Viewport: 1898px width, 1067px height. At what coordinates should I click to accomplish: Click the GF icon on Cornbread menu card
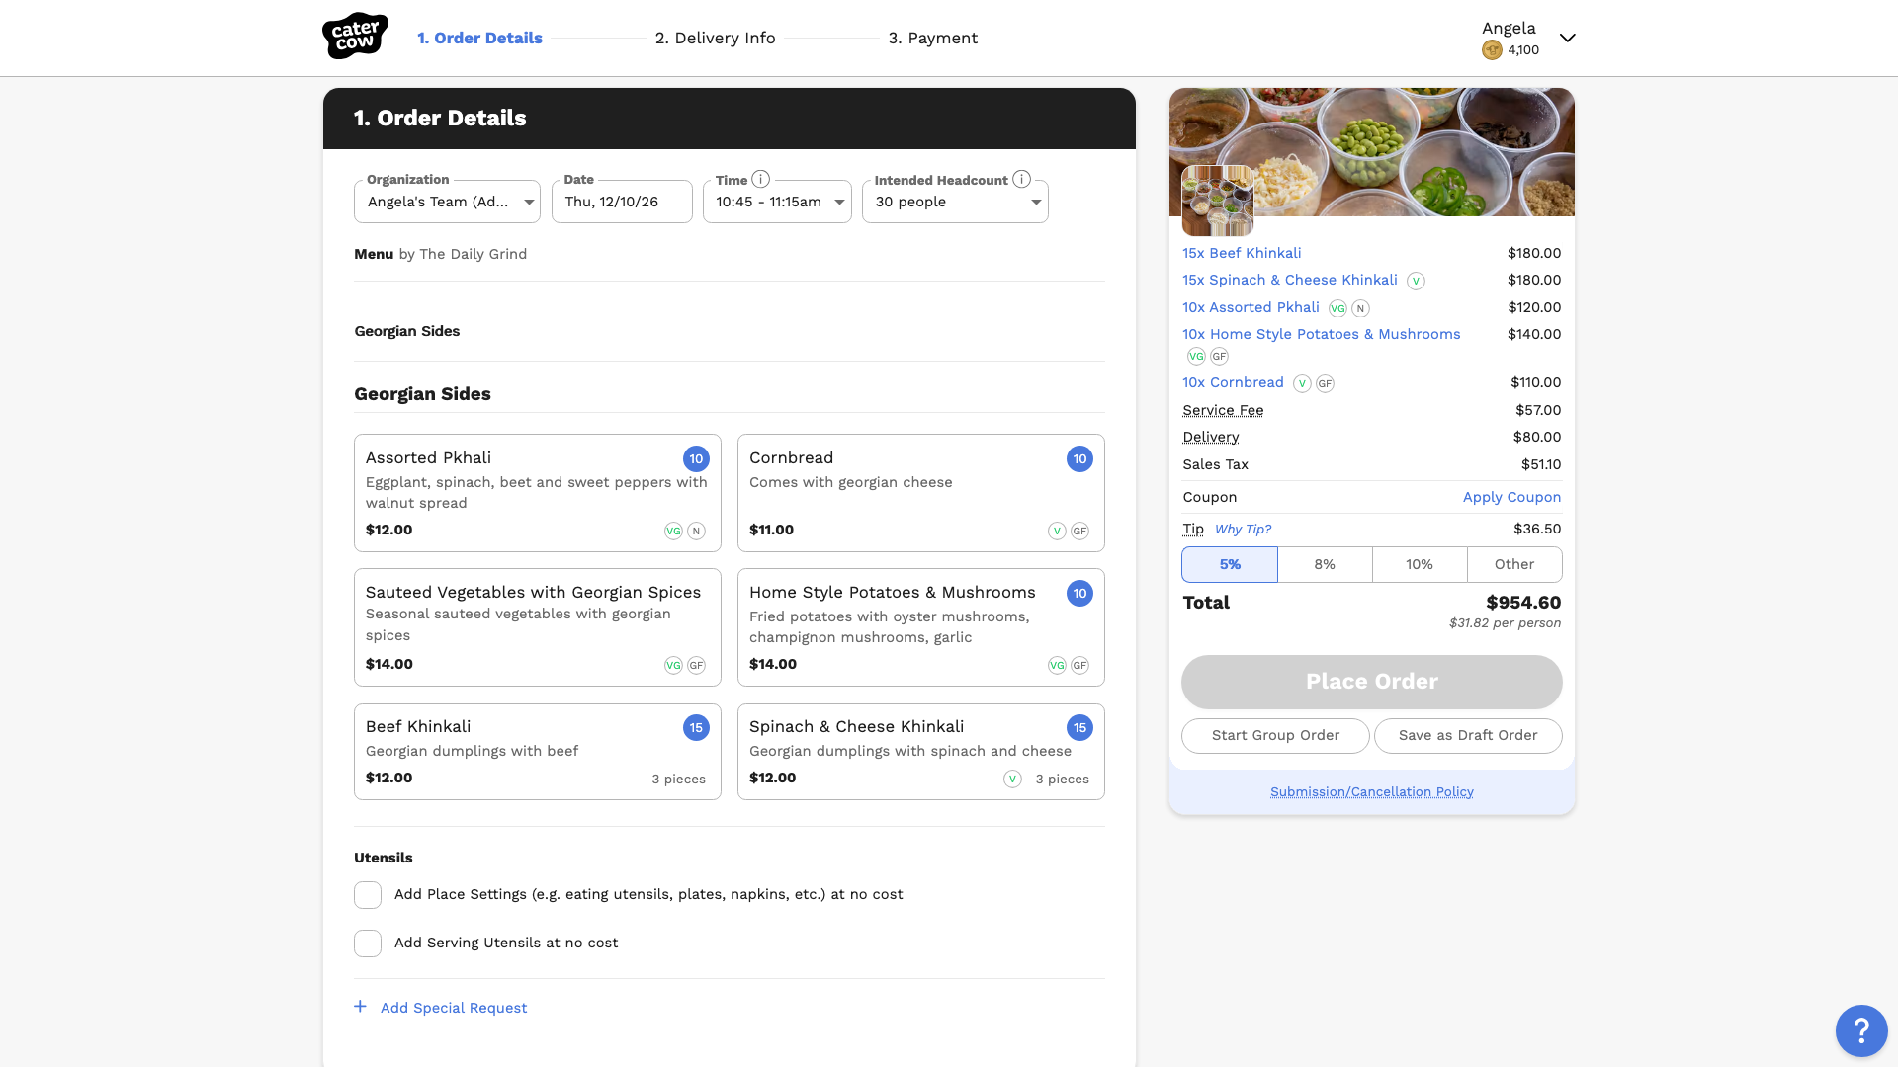click(1079, 531)
